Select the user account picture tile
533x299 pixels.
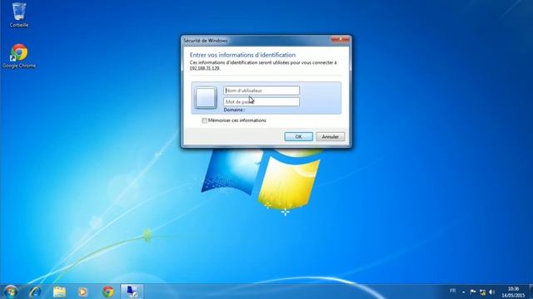(x=206, y=98)
